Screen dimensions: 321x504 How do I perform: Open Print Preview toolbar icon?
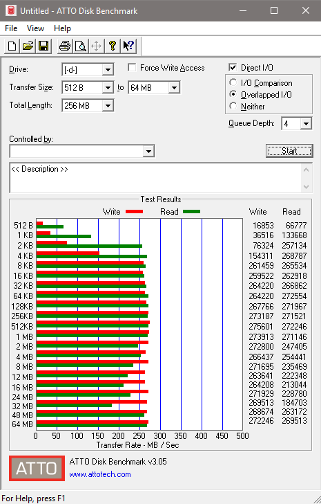pyautogui.click(x=81, y=46)
